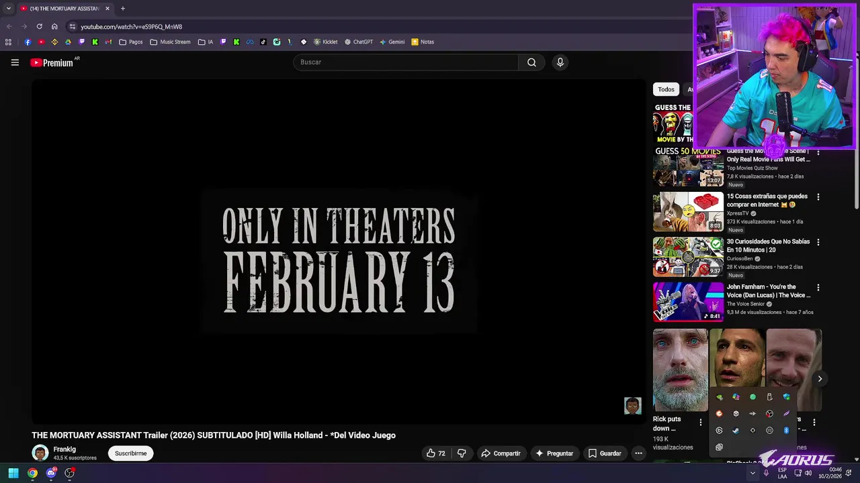Open the Steam tray icon
Screen dimensions: 860x483
tap(736, 430)
